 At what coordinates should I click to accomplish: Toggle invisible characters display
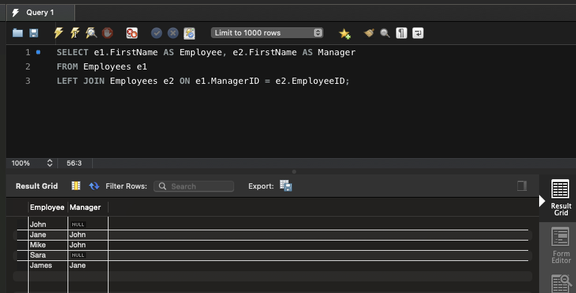point(402,33)
